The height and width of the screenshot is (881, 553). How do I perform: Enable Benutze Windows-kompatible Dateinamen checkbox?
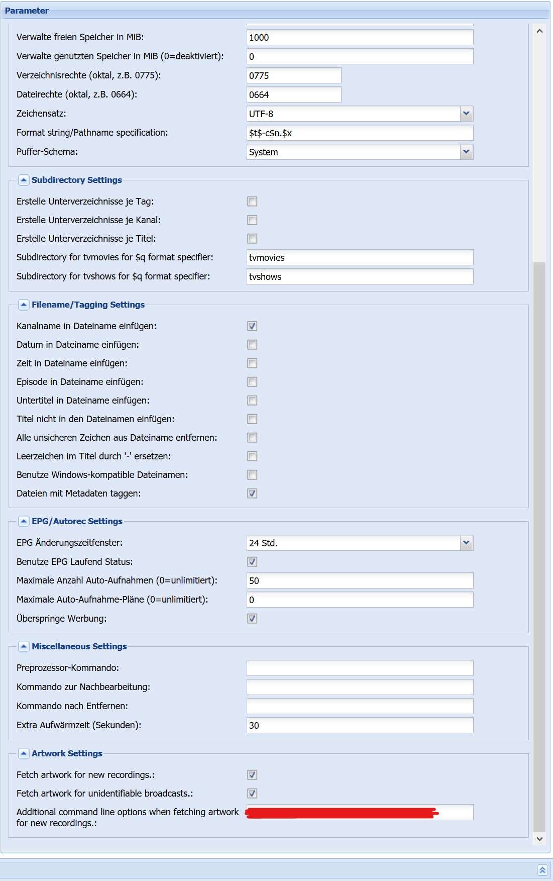tap(252, 475)
